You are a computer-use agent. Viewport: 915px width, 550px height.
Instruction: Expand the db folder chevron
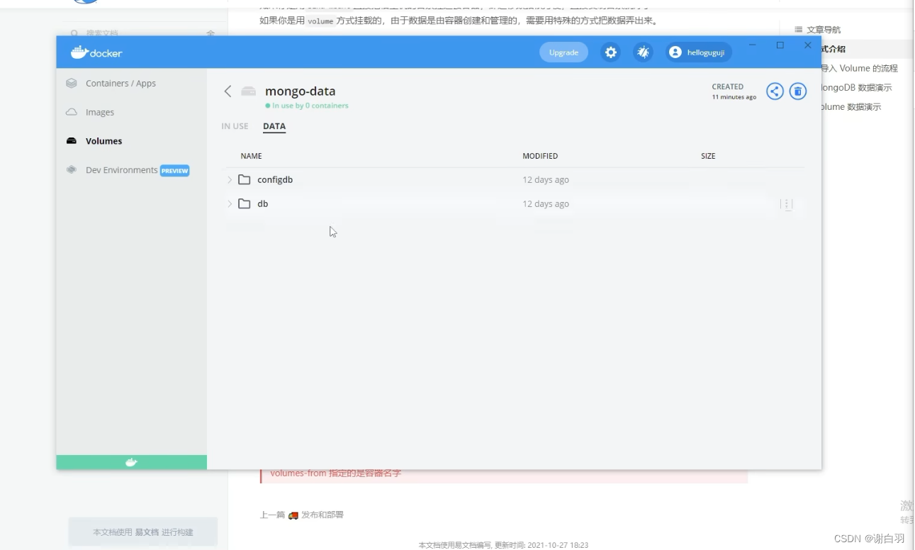coord(229,204)
